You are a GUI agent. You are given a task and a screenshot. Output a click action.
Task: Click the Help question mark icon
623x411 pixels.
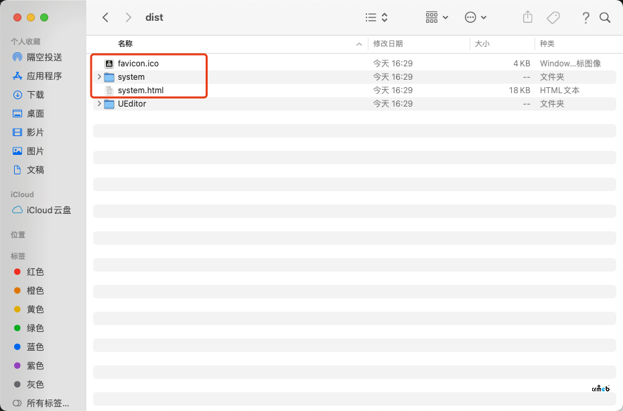(x=585, y=17)
